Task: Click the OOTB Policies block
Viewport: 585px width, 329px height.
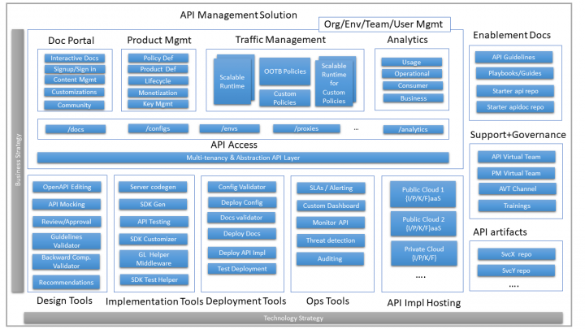Action: coord(284,71)
